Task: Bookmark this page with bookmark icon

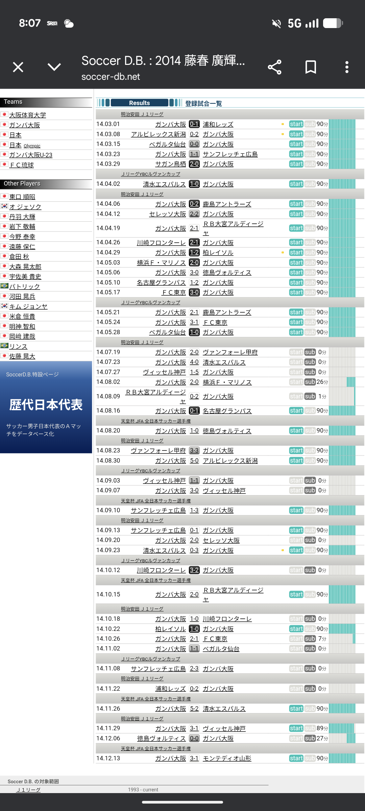Action: point(311,67)
